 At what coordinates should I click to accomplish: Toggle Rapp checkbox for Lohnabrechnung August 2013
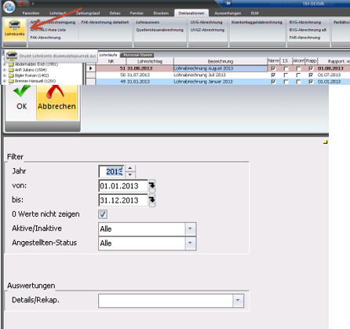click(311, 68)
